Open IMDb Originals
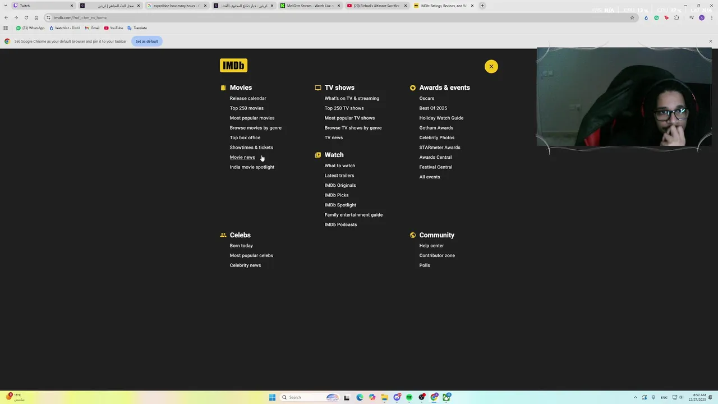The width and height of the screenshot is (718, 404). 340,185
